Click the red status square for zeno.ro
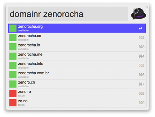 click(13, 93)
